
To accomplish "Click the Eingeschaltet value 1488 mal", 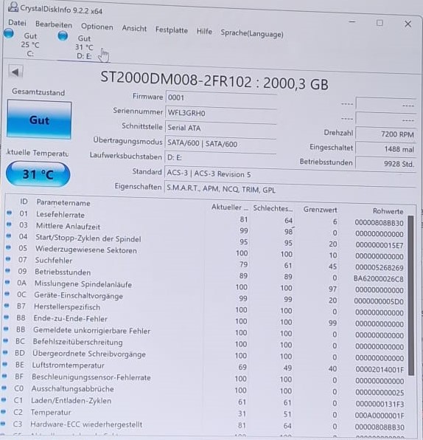I will pyautogui.click(x=385, y=149).
